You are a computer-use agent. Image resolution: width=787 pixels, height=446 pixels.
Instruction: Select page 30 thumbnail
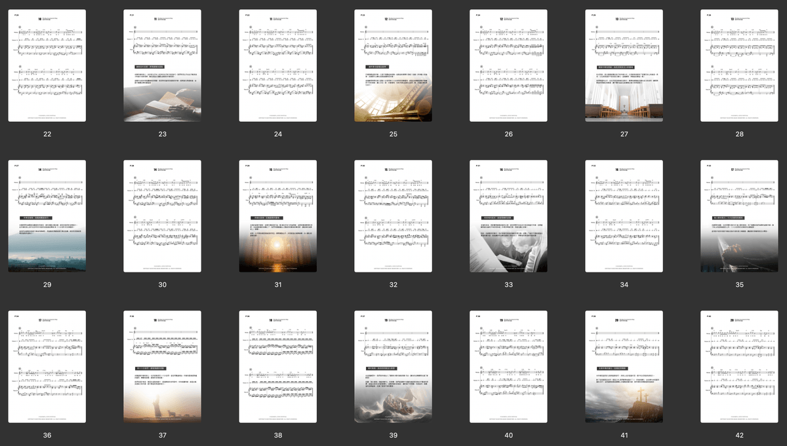163,216
